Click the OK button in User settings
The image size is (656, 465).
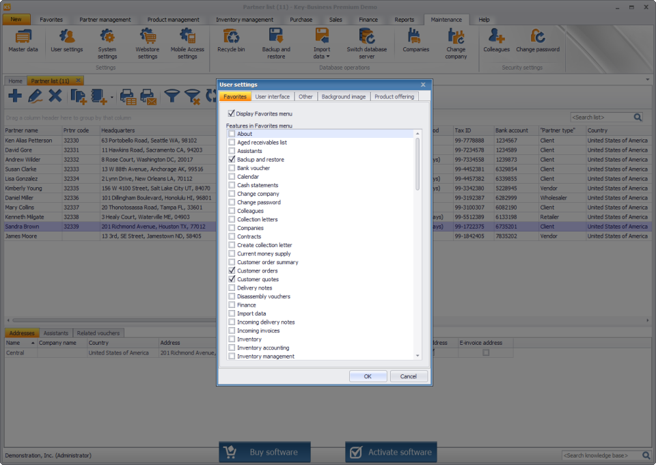coord(368,376)
